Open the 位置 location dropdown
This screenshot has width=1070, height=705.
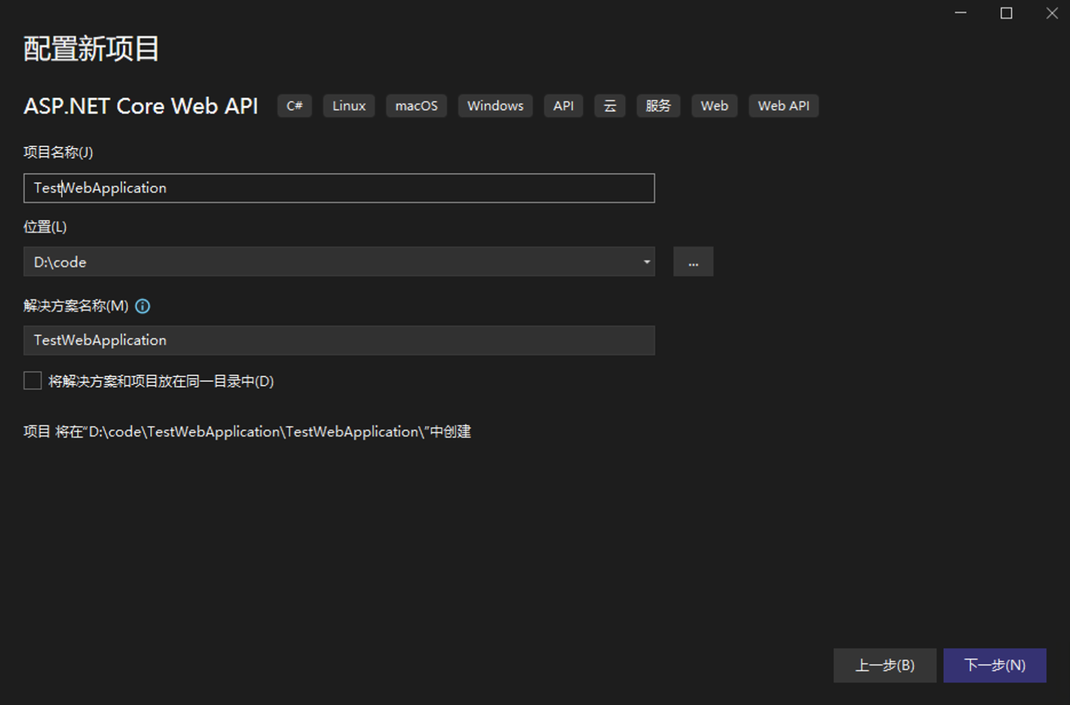click(646, 262)
